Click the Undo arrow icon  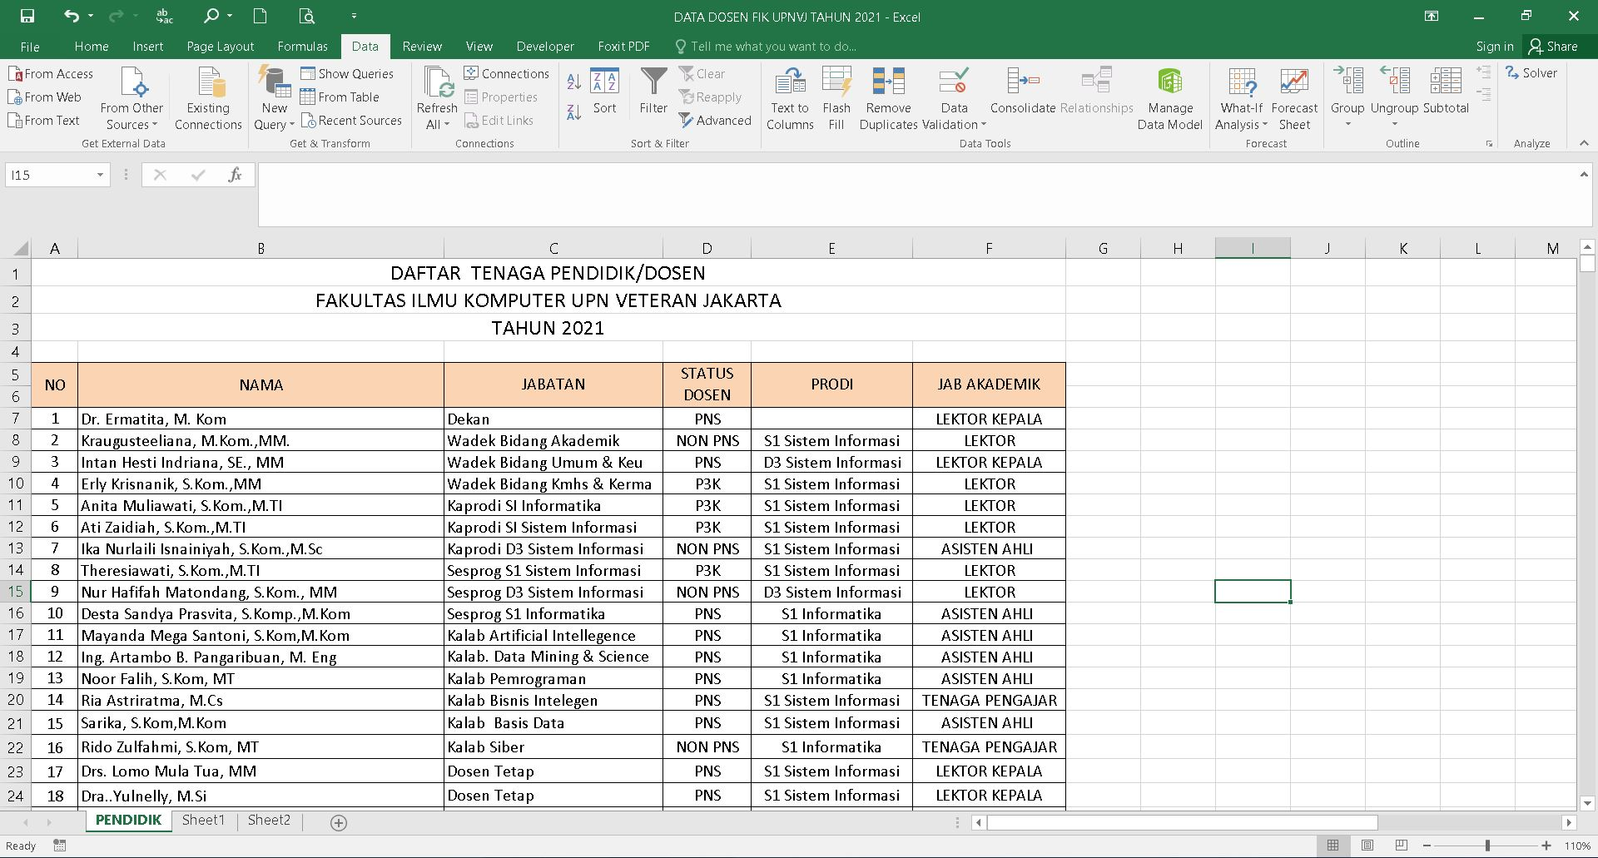coord(71,16)
